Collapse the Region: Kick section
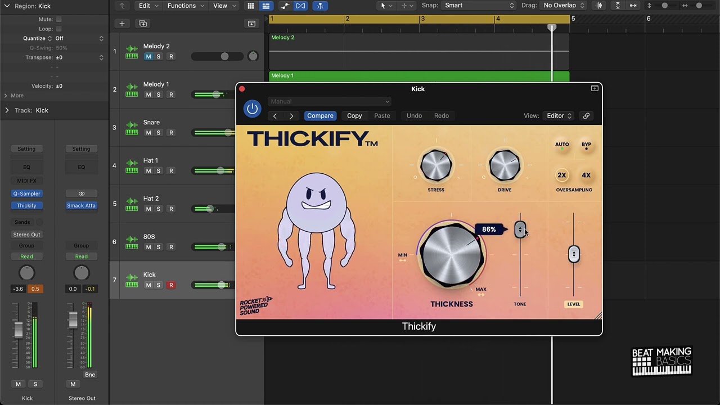Image resolution: width=720 pixels, height=405 pixels. [7, 6]
